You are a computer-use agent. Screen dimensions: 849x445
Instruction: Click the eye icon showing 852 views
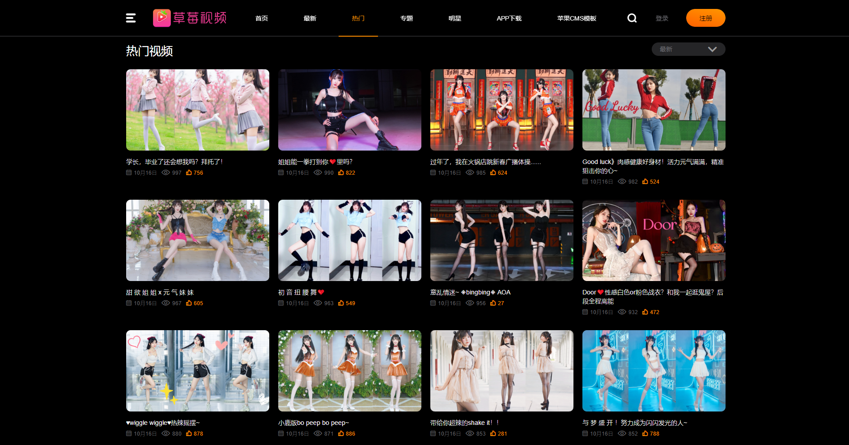click(x=622, y=433)
